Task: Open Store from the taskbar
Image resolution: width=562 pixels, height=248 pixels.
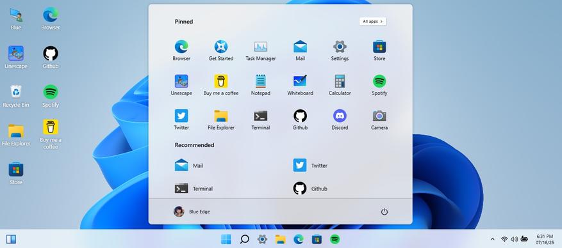Action: pyautogui.click(x=317, y=239)
